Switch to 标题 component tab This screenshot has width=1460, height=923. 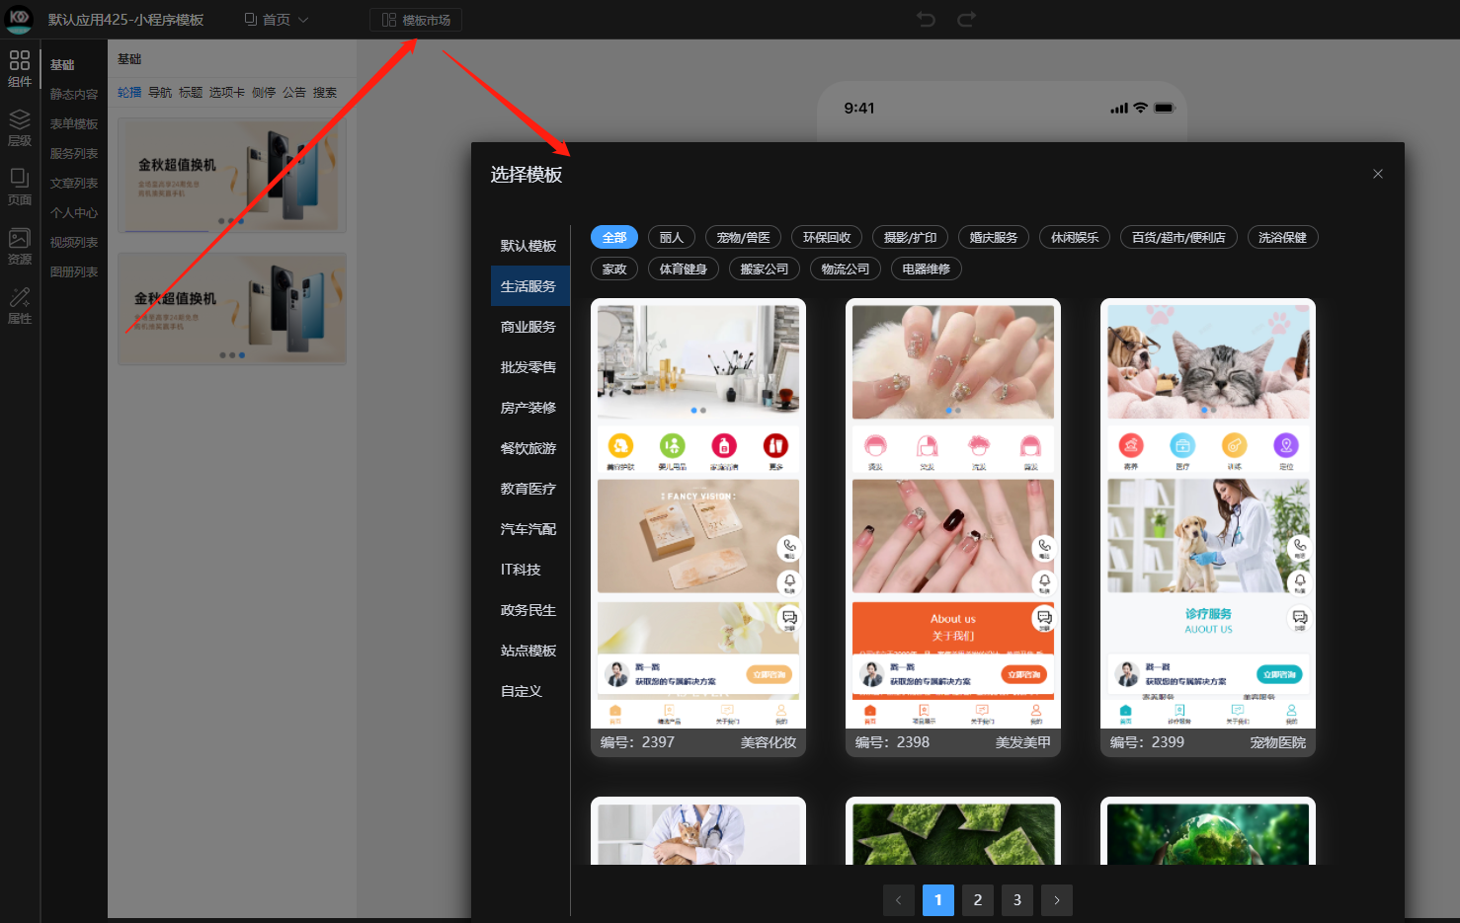(191, 93)
